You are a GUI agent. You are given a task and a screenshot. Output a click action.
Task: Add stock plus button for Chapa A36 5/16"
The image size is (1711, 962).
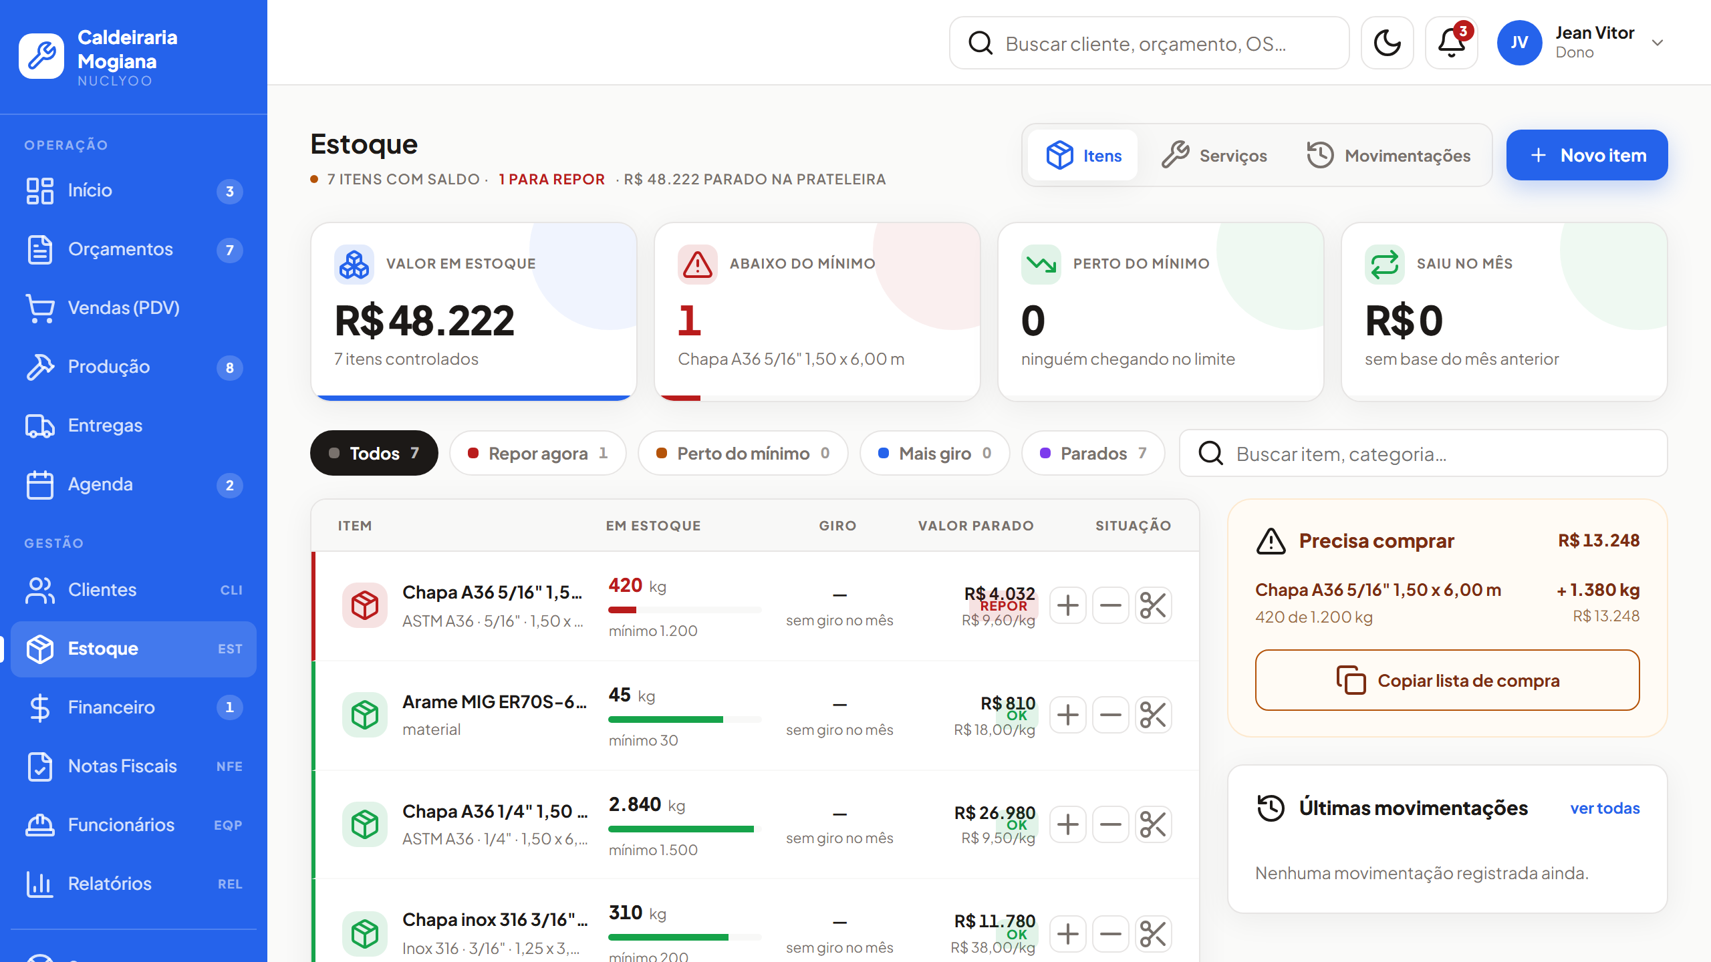coord(1067,605)
